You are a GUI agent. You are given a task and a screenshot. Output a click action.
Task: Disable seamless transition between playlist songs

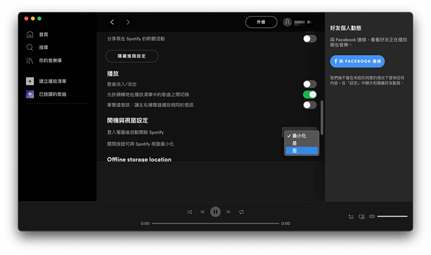coord(310,95)
